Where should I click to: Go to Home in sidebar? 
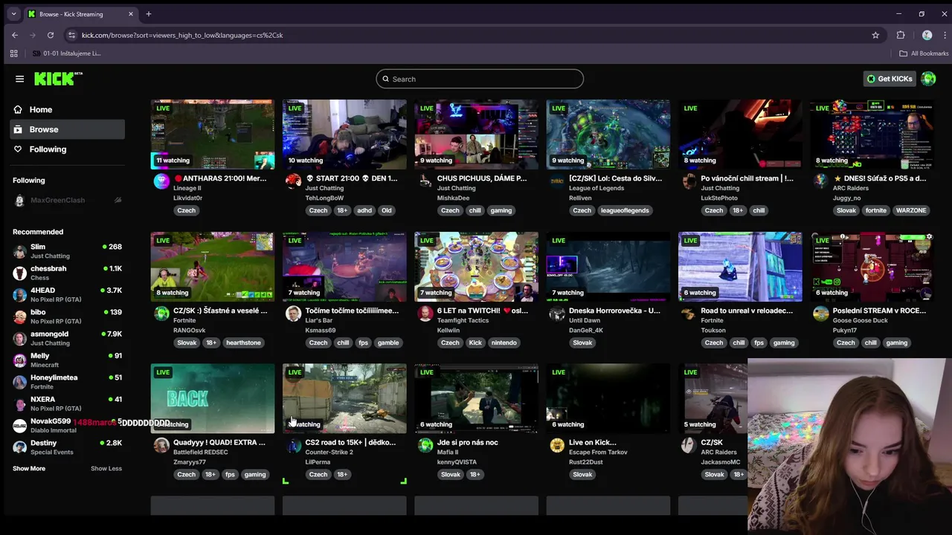click(x=67, y=109)
